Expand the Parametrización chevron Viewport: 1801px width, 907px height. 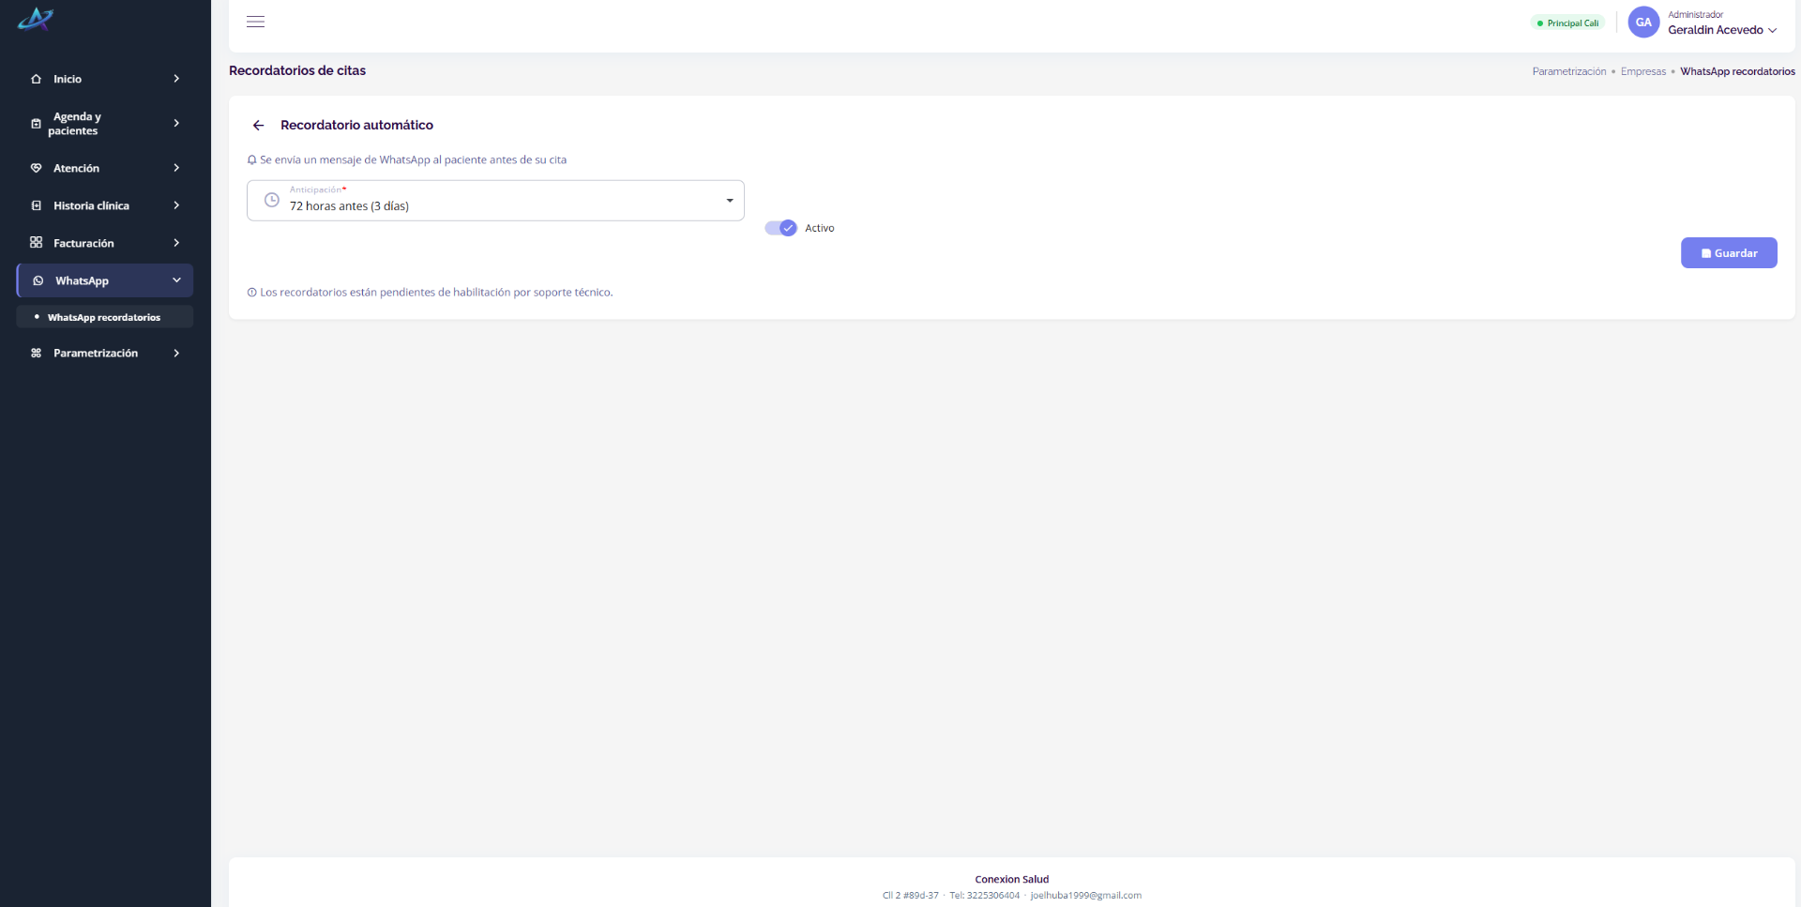[176, 353]
